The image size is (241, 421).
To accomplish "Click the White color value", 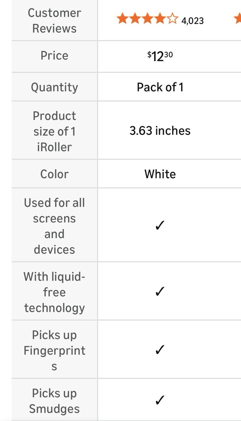I will point(160,174).
